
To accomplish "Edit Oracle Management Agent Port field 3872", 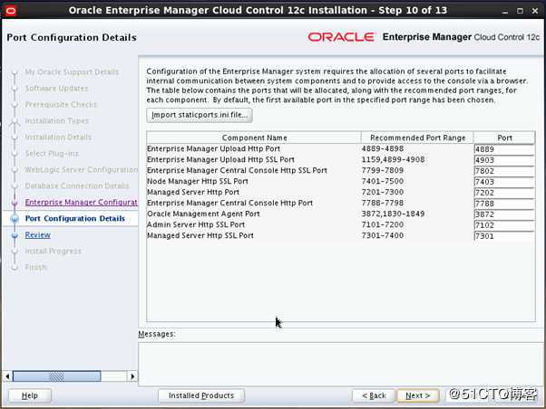I will point(504,214).
